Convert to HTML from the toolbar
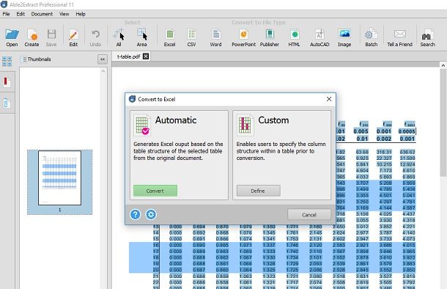Image resolution: width=447 pixels, height=289 pixels. tap(294, 37)
